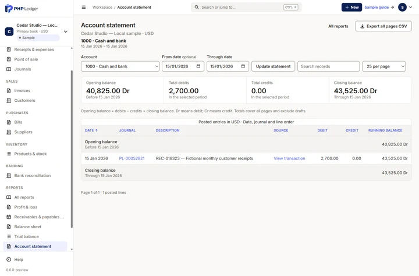Click Export all pages CSV button
Viewport: 419px width, 276px height.
383,26
